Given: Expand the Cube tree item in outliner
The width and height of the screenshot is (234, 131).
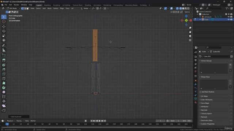Looking at the screenshot, I should 200,19.
